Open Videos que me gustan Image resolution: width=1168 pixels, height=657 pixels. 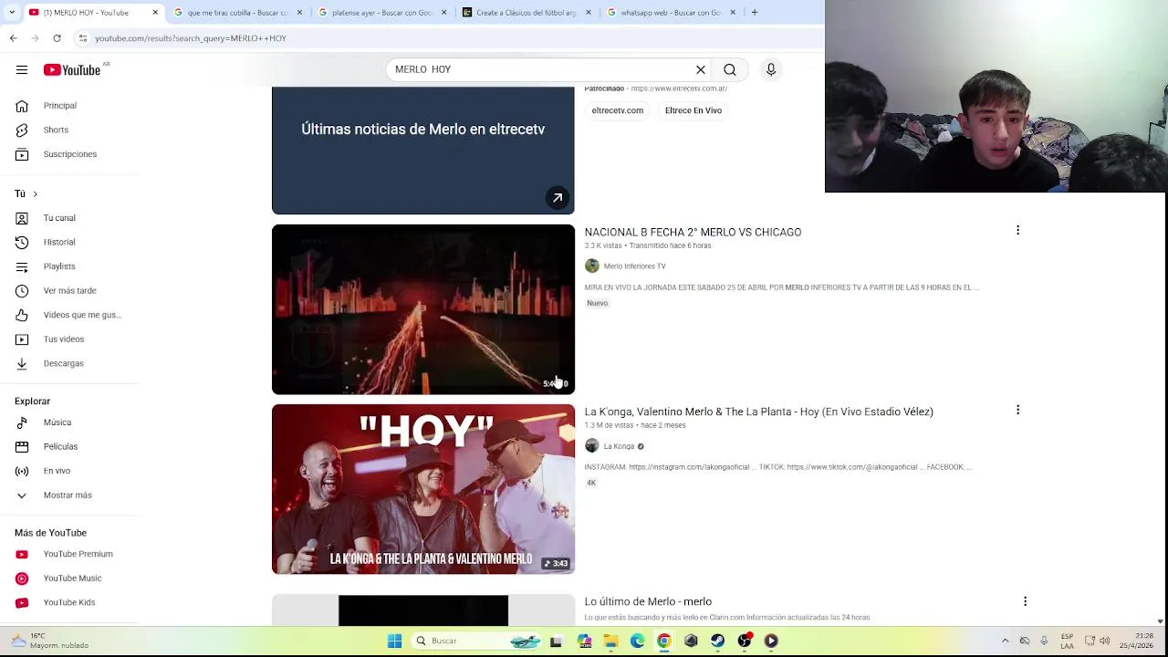click(82, 315)
